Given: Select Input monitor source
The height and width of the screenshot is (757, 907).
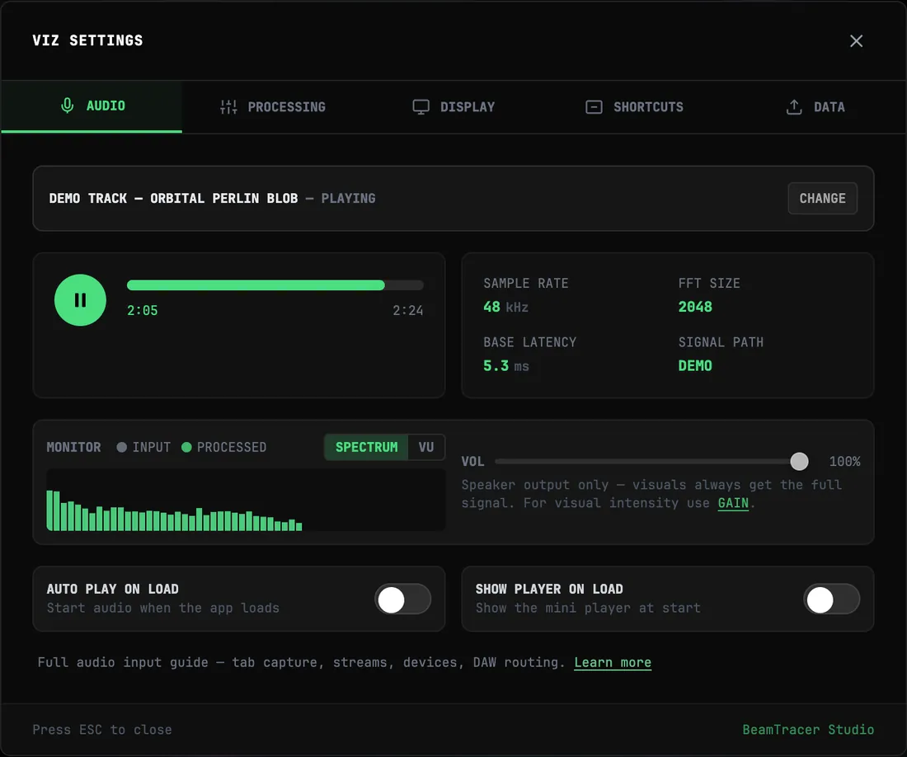Looking at the screenshot, I should 143,447.
